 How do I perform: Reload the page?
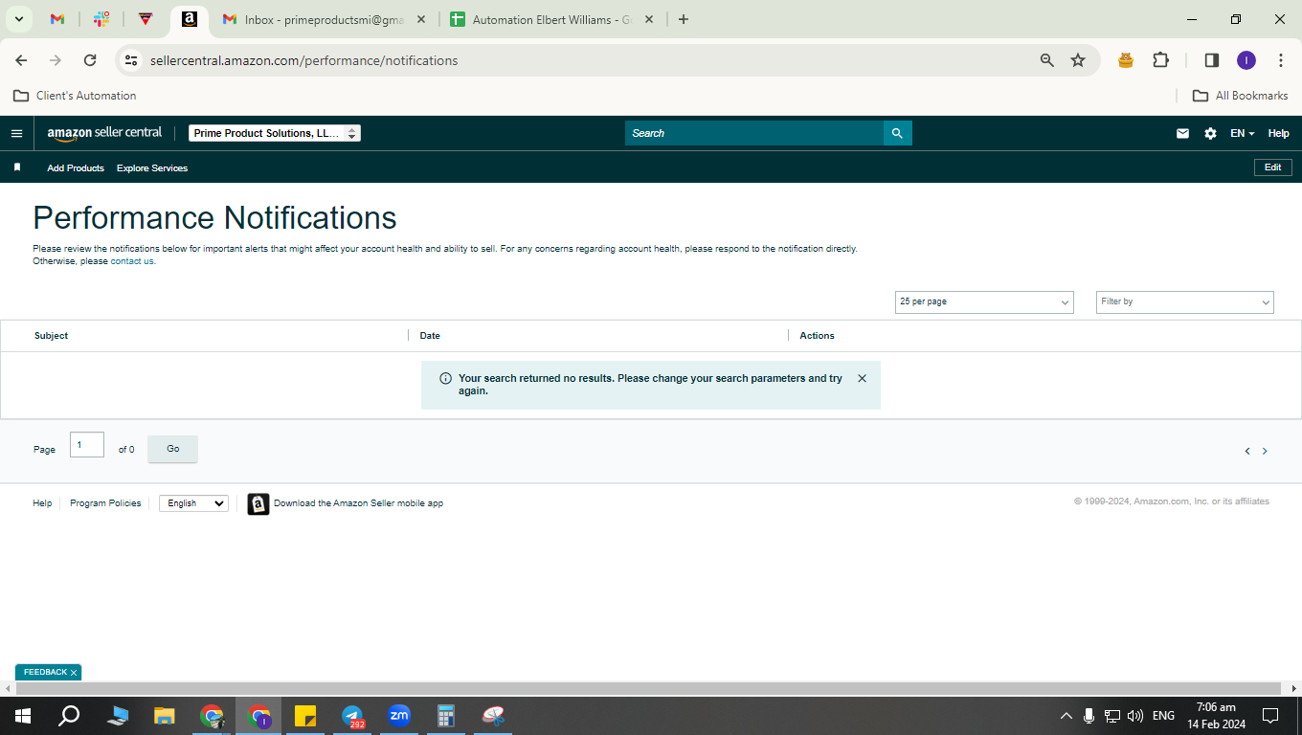[x=90, y=60]
